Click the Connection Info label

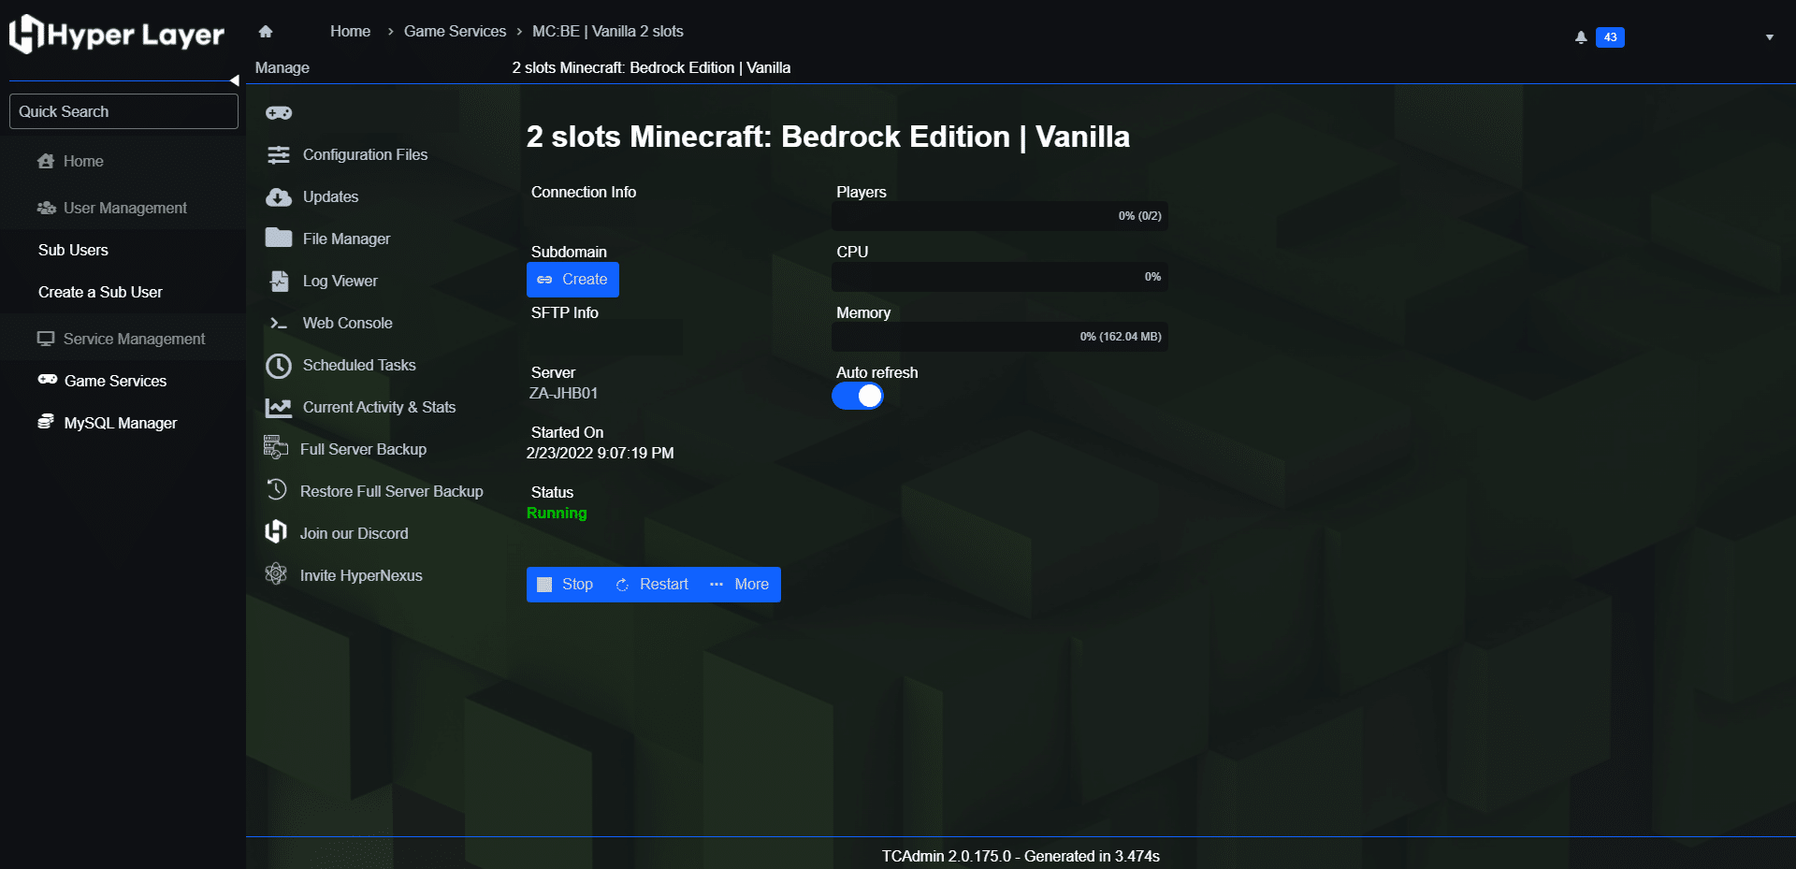[x=584, y=193]
